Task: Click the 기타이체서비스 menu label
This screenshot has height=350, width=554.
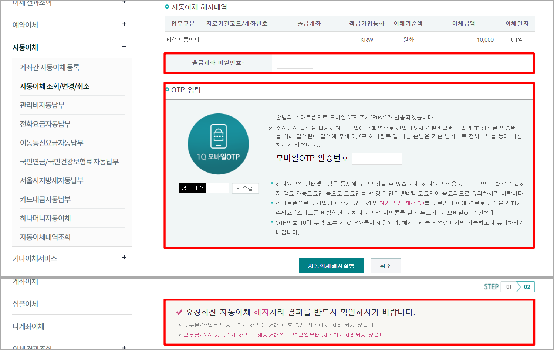Action: (35, 258)
